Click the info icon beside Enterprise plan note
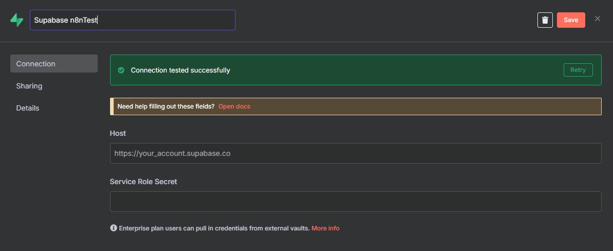Image resolution: width=613 pixels, height=251 pixels. pos(113,228)
